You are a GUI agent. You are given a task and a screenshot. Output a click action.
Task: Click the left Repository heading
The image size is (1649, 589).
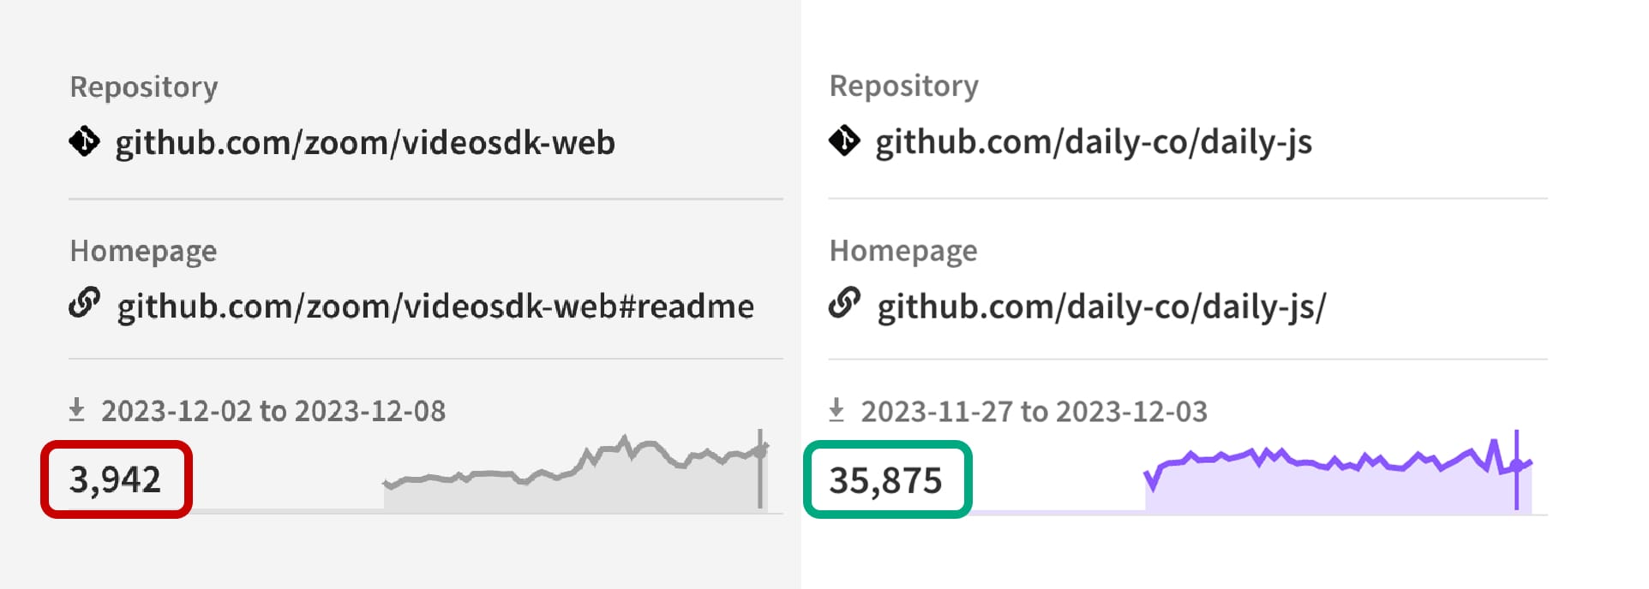(x=144, y=87)
